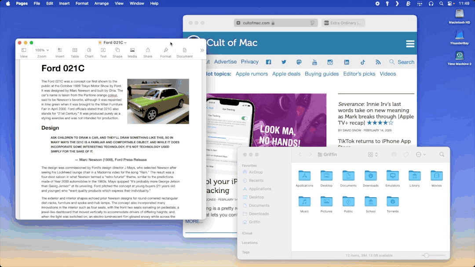The width and height of the screenshot is (475, 267).
Task: Open the Insert menu in menu bar
Action: pyautogui.click(x=64, y=4)
